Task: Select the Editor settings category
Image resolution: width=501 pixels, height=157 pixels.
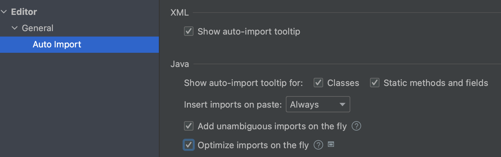Action: [24, 12]
